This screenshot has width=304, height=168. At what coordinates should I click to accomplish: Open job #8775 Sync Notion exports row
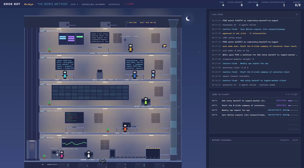(x=255, y=115)
